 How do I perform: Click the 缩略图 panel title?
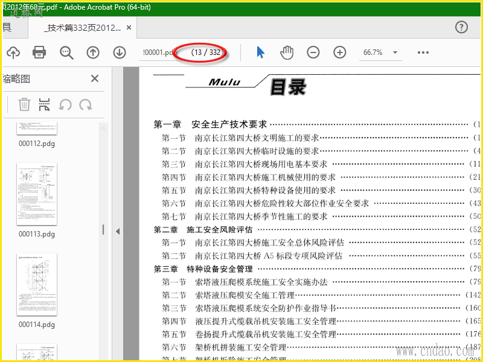[x=16, y=79]
